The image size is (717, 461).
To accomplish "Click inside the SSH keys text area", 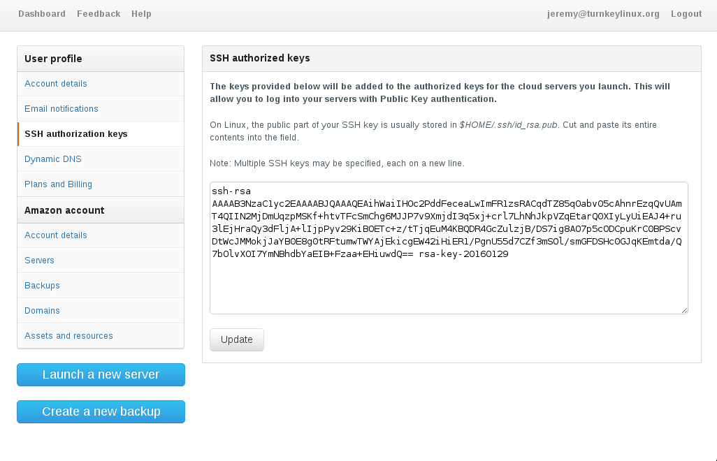I will tap(449, 286).
